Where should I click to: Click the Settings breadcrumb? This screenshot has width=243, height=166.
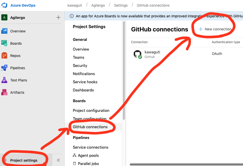click(x=121, y=5)
